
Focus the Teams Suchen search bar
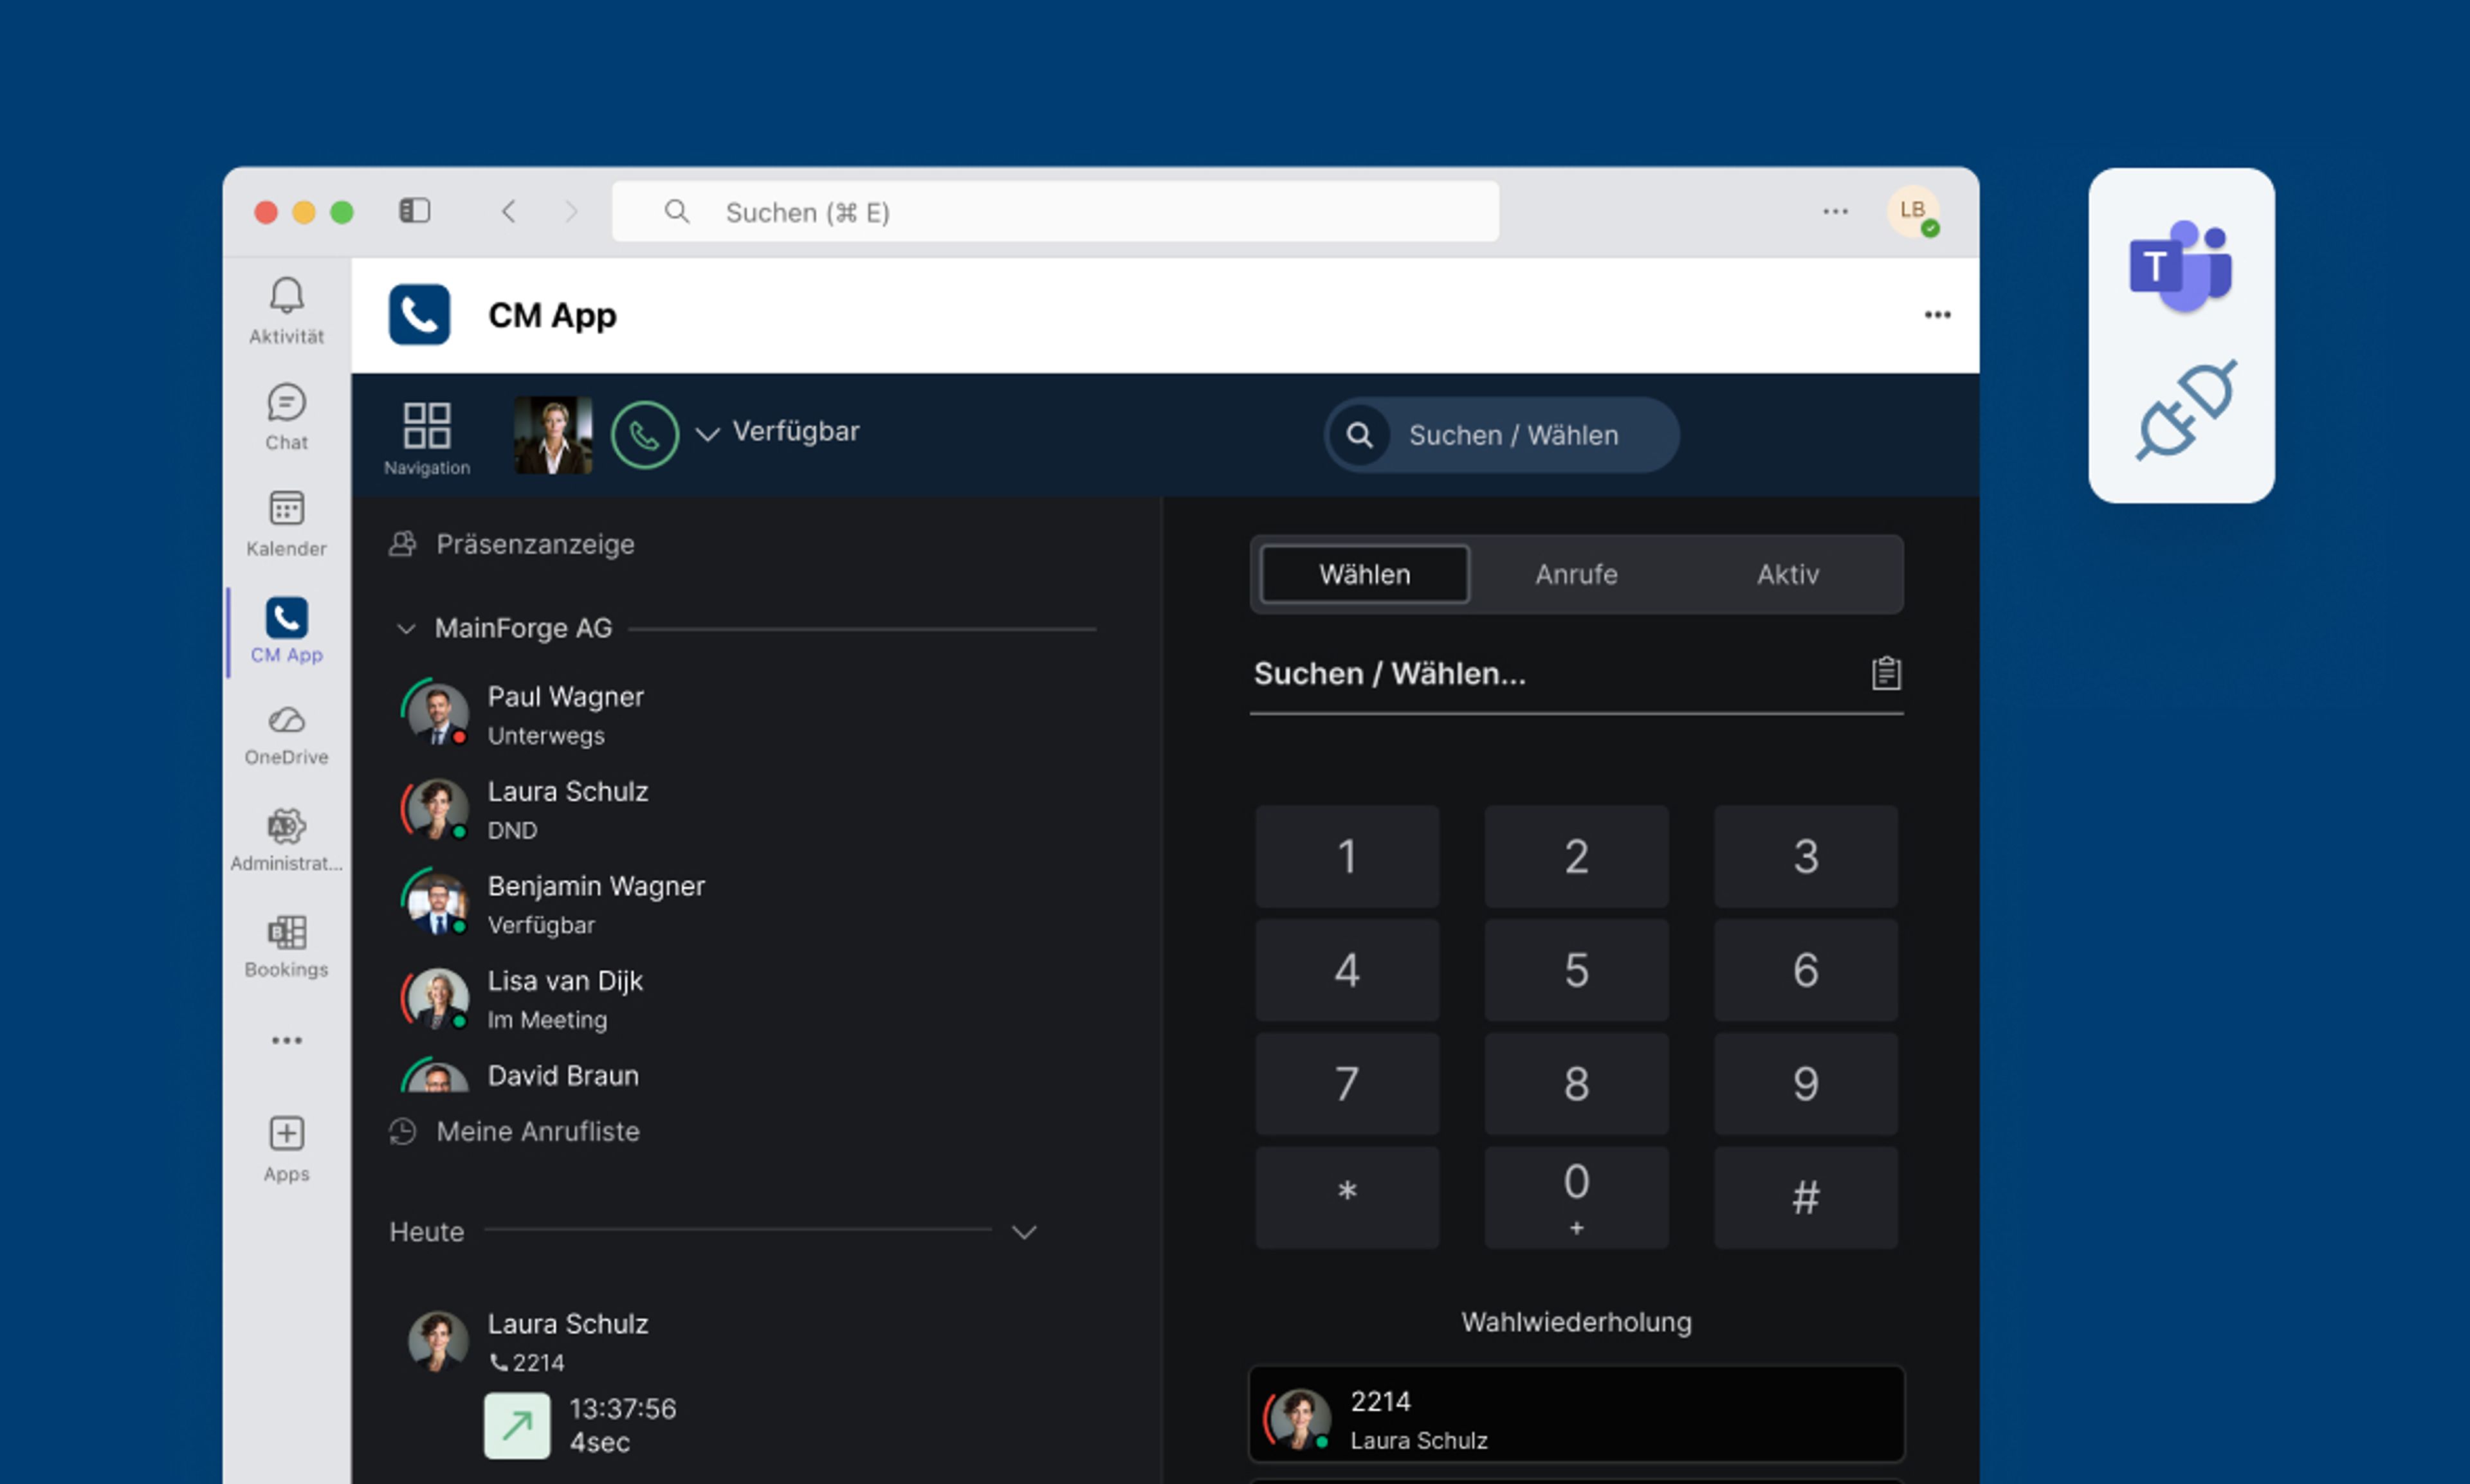[1054, 211]
